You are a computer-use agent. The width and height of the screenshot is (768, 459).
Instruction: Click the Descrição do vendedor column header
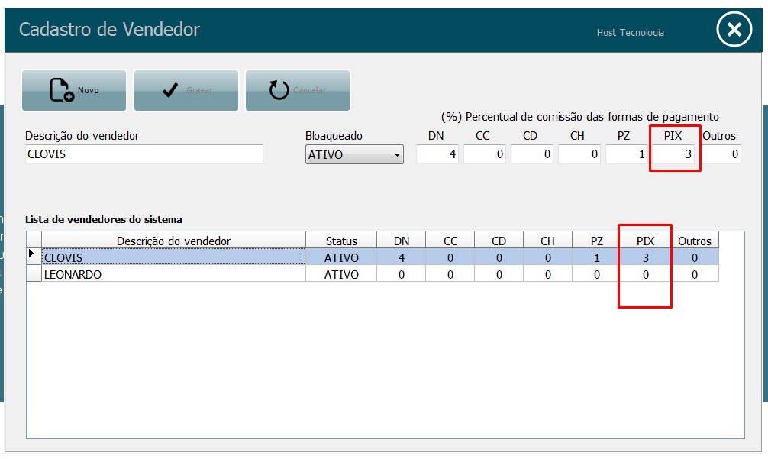click(173, 241)
